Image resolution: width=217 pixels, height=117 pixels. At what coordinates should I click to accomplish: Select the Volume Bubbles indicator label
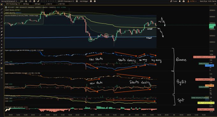(x=22, y=16)
